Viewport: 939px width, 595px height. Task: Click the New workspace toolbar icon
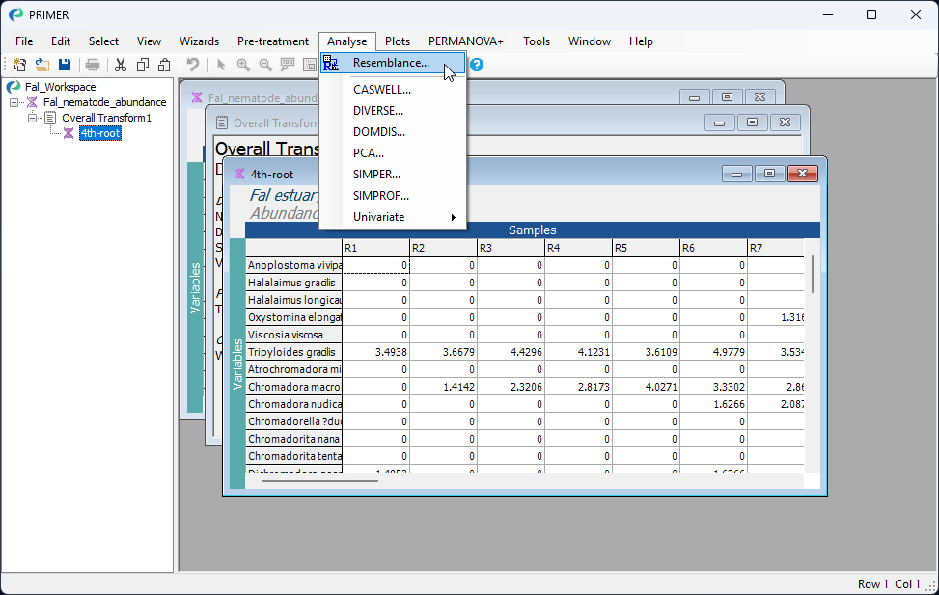tap(20, 65)
